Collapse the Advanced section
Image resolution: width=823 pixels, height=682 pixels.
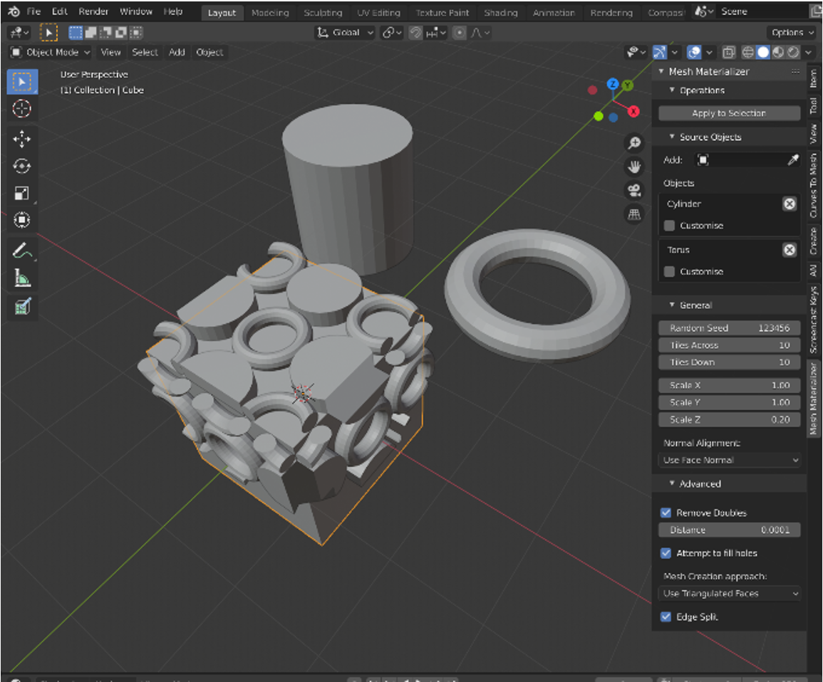(695, 484)
